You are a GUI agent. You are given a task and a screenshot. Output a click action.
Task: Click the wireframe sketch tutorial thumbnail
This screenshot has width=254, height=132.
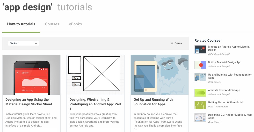96,75
